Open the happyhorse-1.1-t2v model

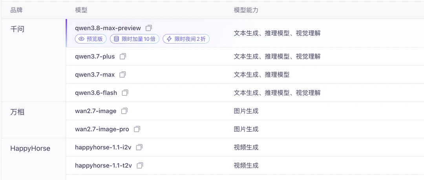click(104, 165)
